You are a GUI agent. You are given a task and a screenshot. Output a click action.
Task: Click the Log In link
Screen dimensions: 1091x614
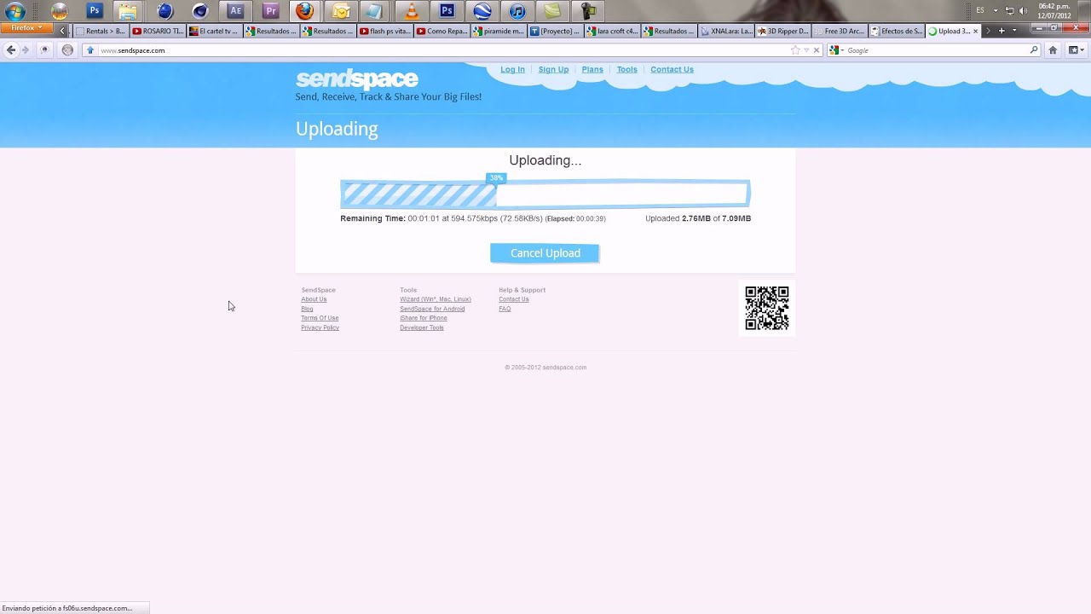[512, 70]
